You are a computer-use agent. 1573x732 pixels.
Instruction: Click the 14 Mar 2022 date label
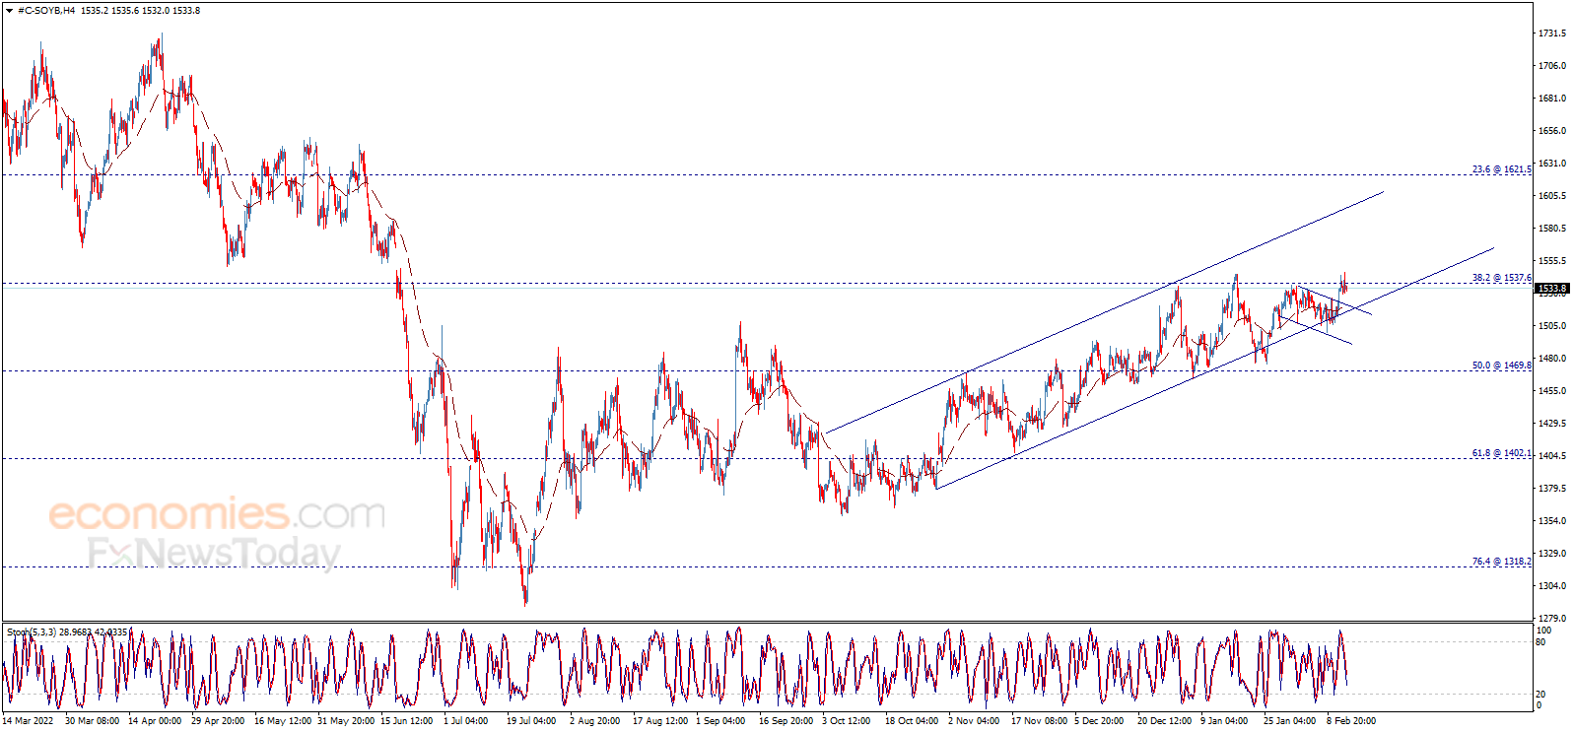(28, 721)
